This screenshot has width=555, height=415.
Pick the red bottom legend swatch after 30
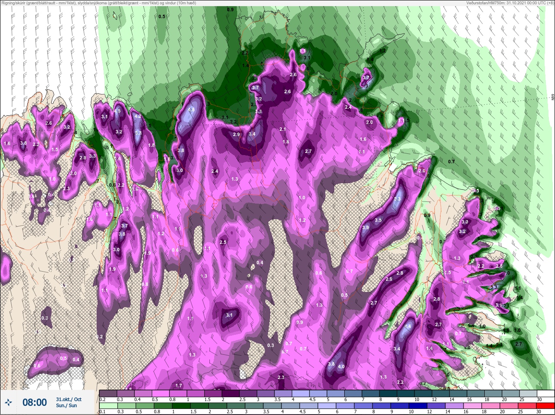pyautogui.click(x=545, y=406)
